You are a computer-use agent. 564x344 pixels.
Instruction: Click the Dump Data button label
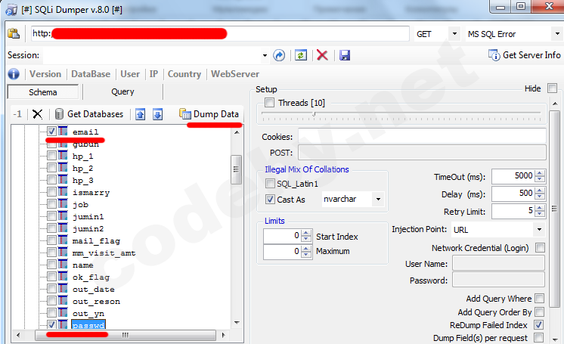pos(215,114)
